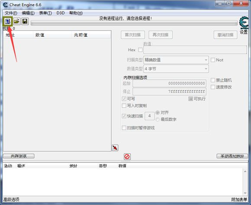This screenshot has width=251, height=205.
Task: Toggle the 写入时复制 checkbox
Action: 124,106
